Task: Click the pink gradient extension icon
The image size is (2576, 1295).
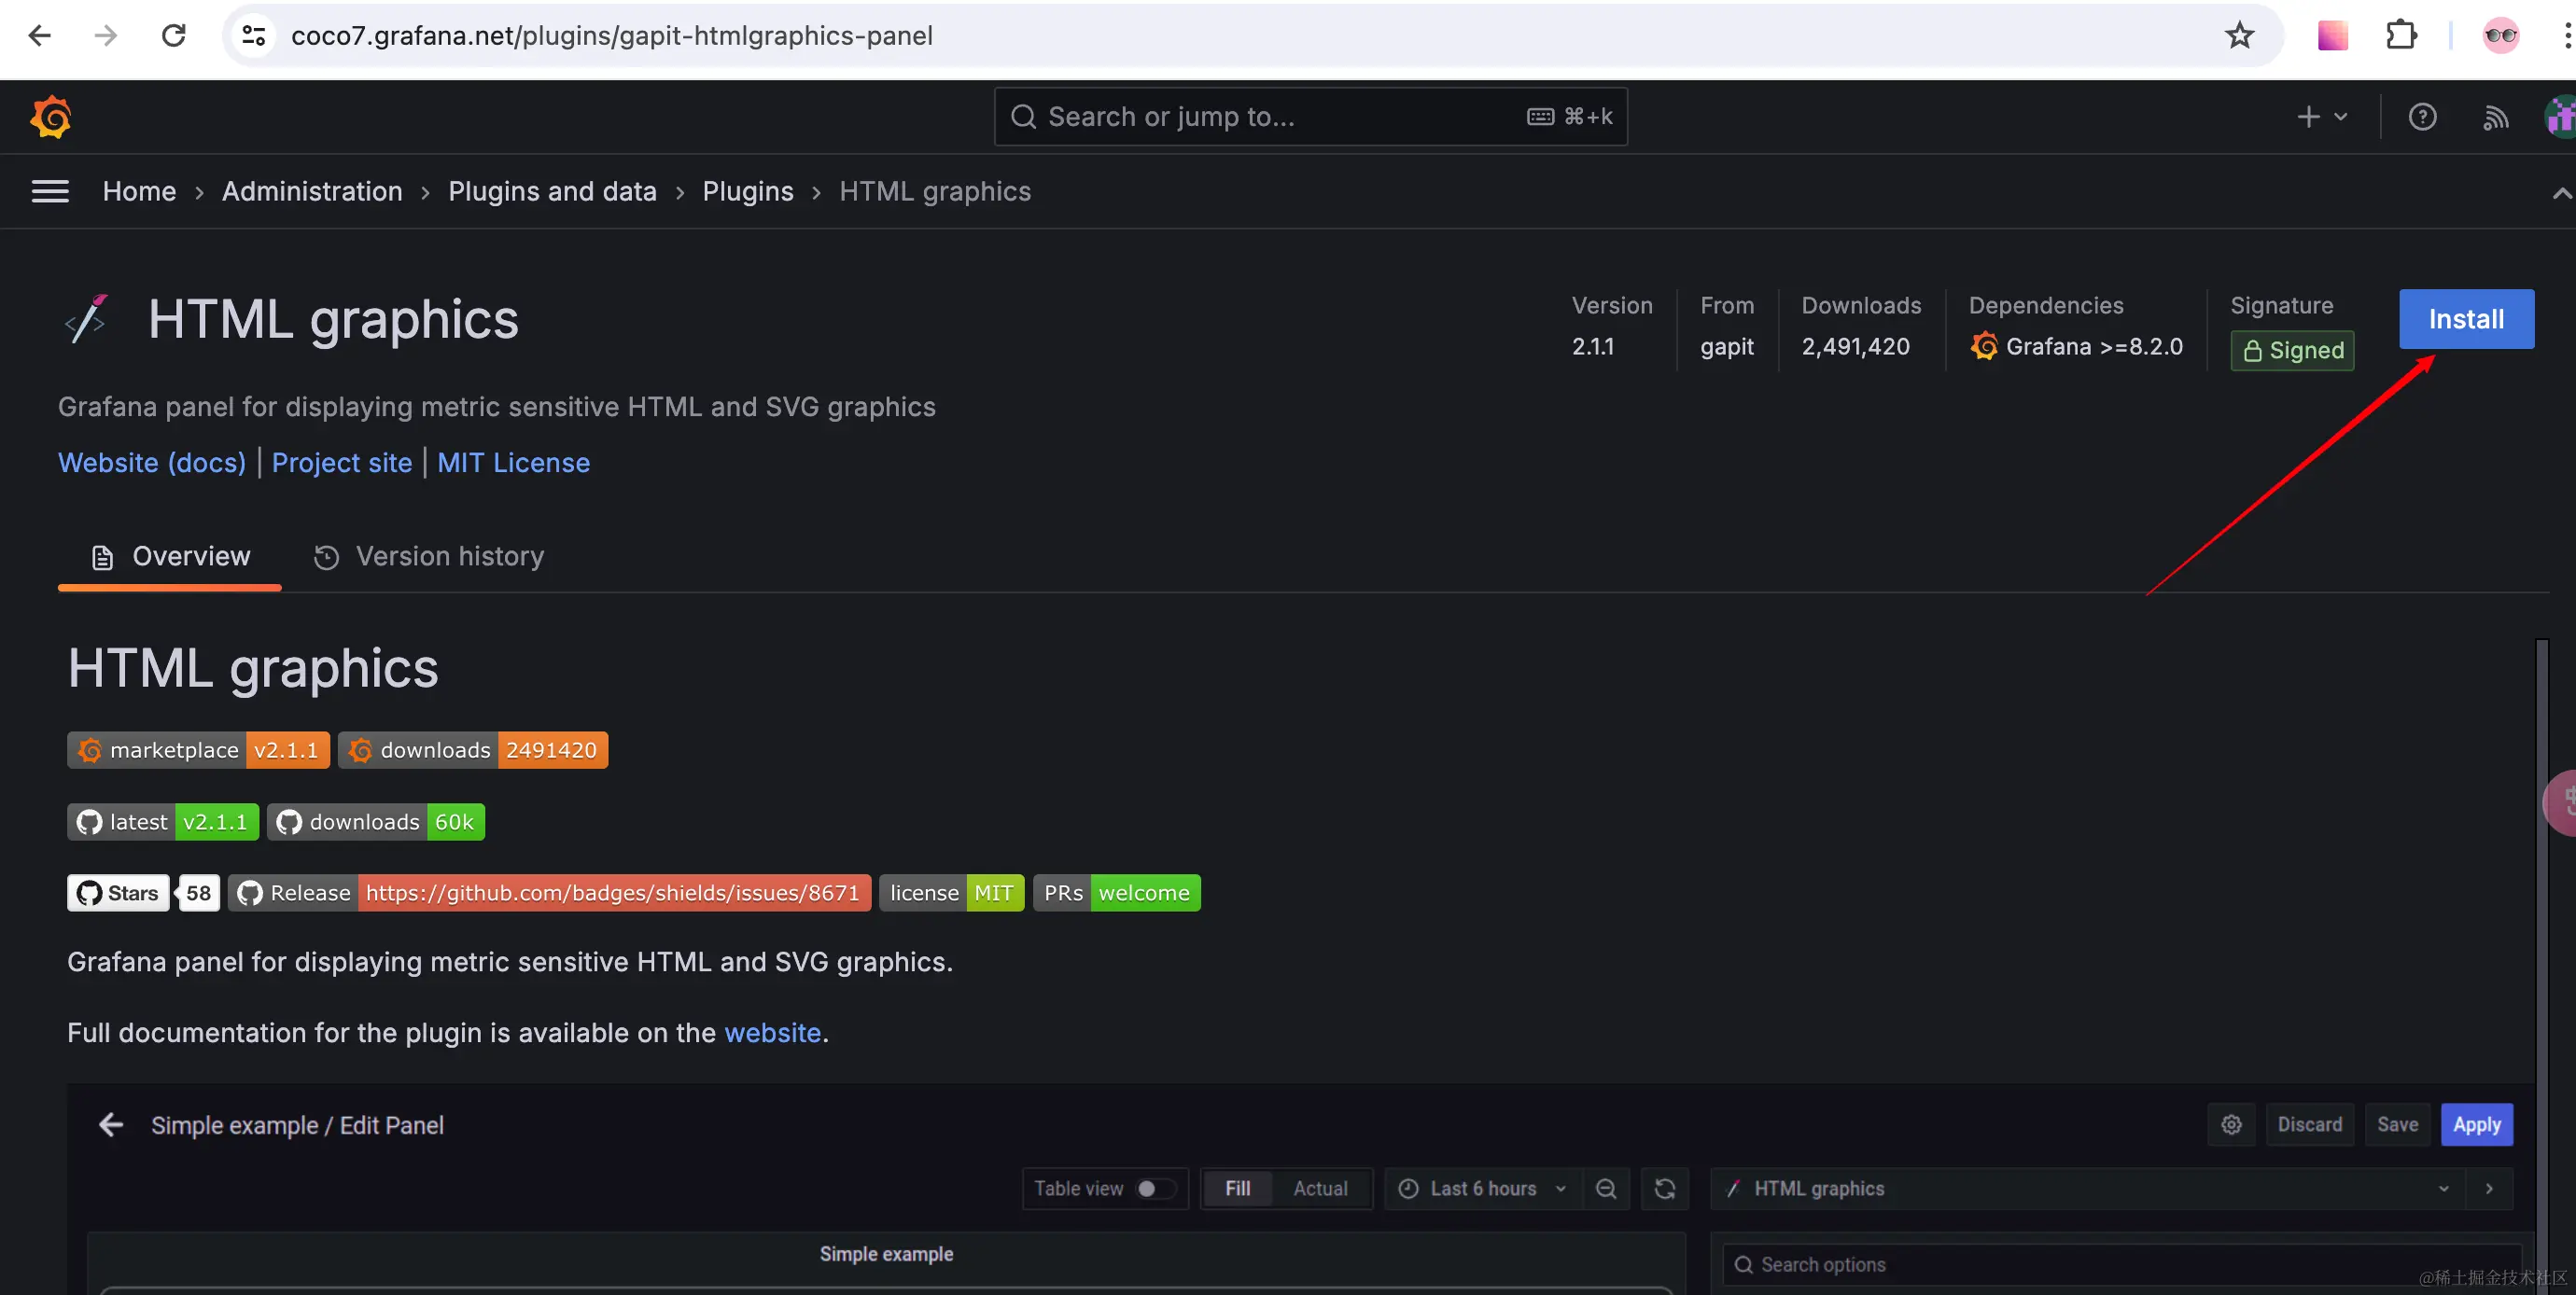Action: tap(2332, 36)
